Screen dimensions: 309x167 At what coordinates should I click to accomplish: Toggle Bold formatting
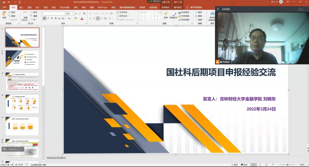pos(44,18)
